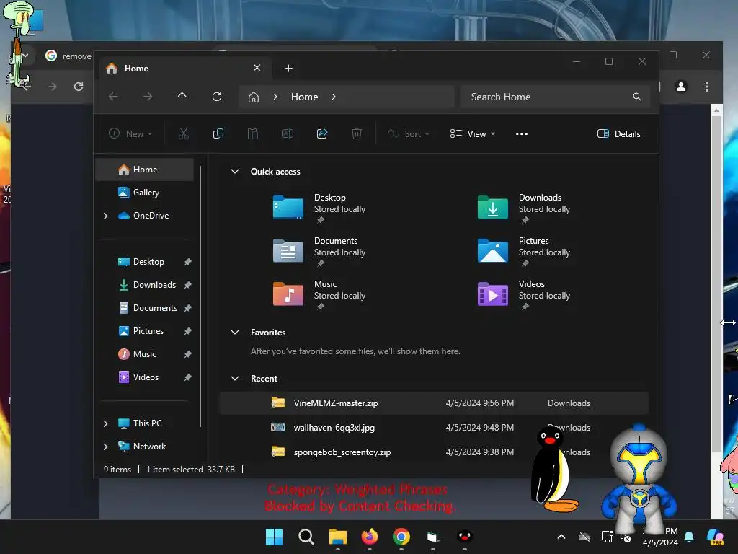Select Home in navigation pane
738x554 pixels.
pos(144,170)
